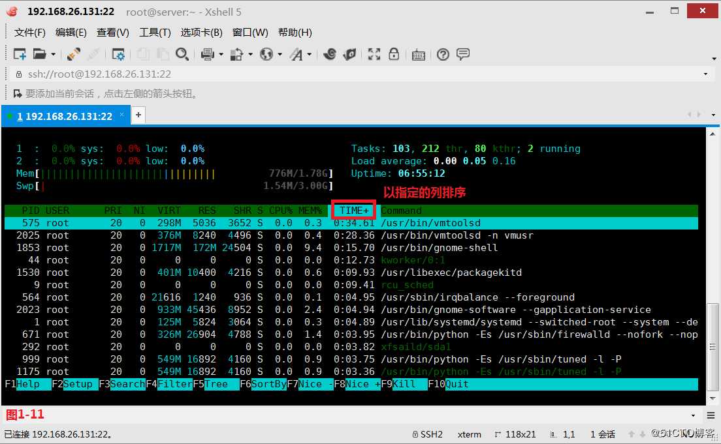
Task: Open the address bar history dropdown
Action: (705, 74)
